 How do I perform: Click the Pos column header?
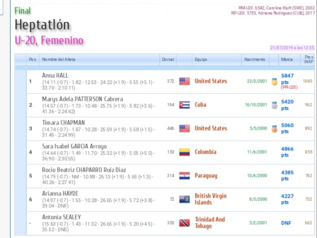point(32,60)
